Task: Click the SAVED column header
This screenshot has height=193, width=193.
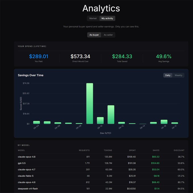Action: click(156, 150)
